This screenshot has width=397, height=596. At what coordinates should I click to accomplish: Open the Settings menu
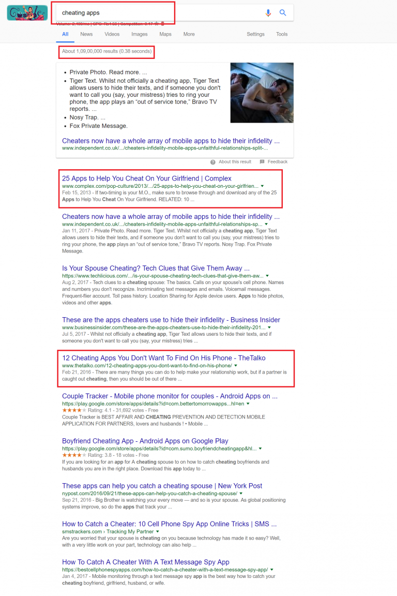(255, 34)
